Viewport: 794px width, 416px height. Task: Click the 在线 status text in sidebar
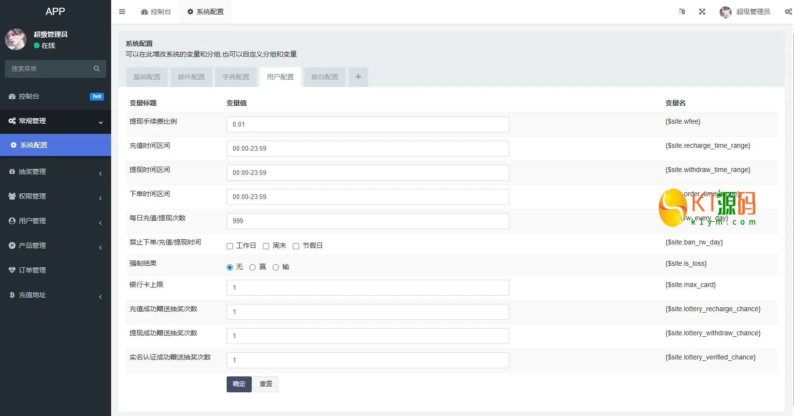pyautogui.click(x=48, y=45)
